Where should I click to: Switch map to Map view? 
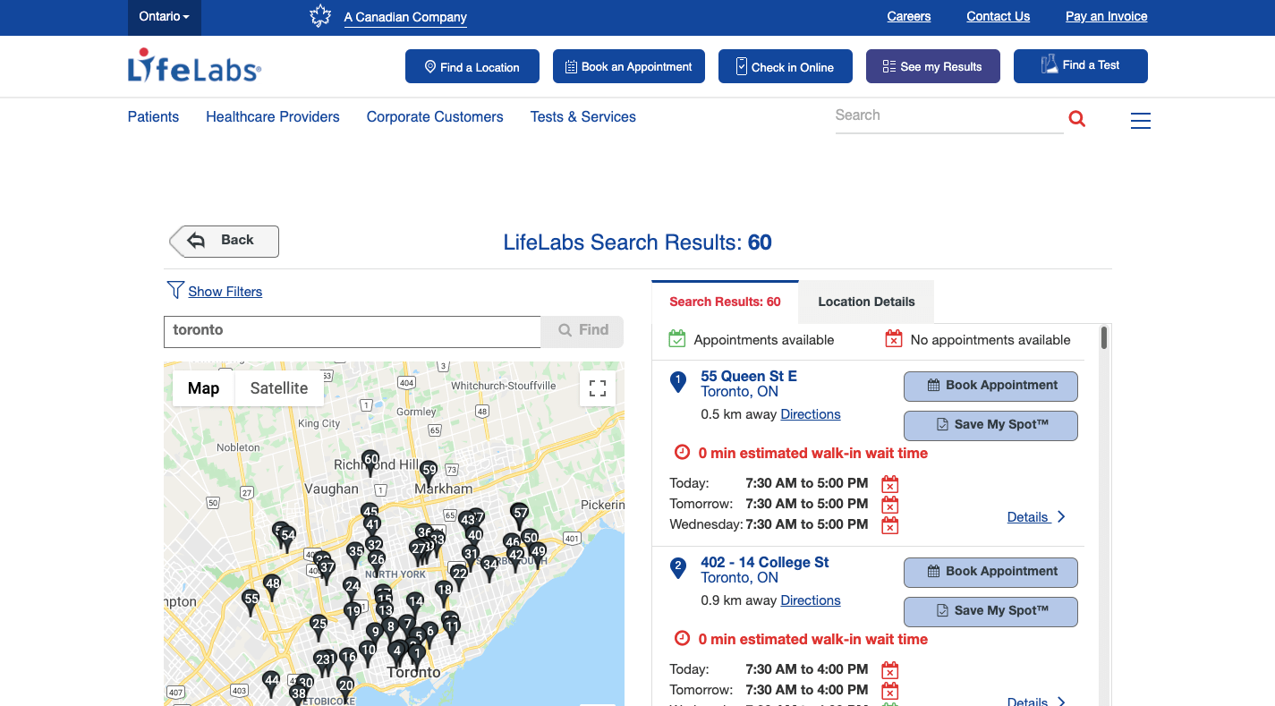(204, 388)
